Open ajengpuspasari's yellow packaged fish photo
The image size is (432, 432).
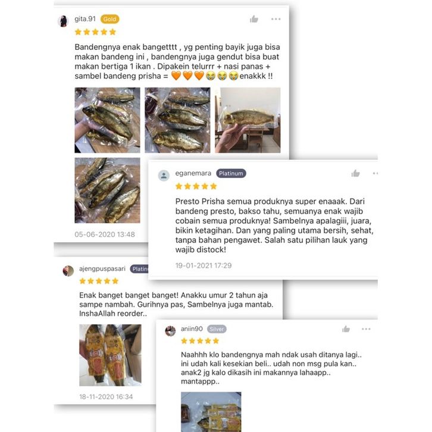(x=110, y=355)
